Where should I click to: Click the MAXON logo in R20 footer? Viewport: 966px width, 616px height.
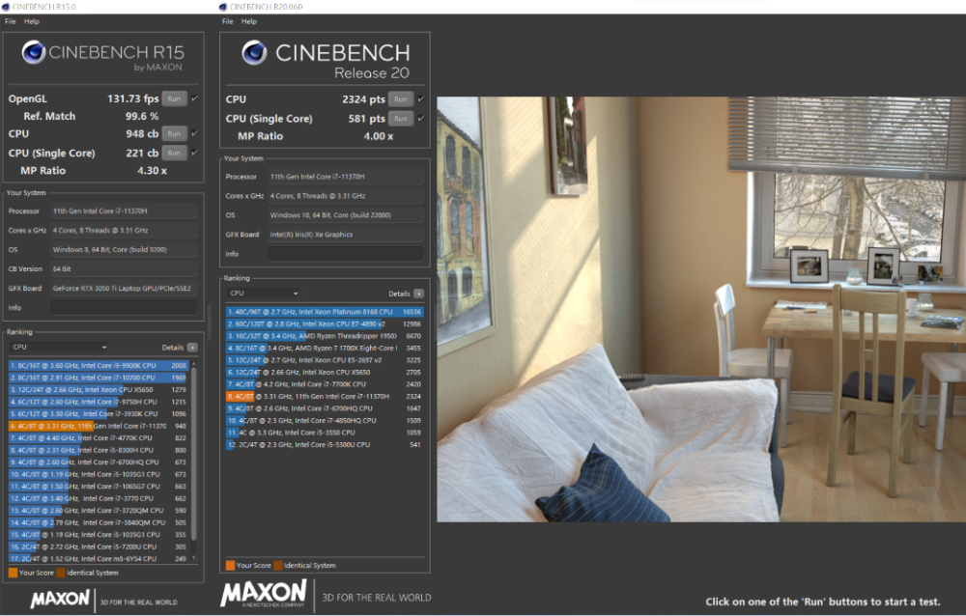[263, 594]
